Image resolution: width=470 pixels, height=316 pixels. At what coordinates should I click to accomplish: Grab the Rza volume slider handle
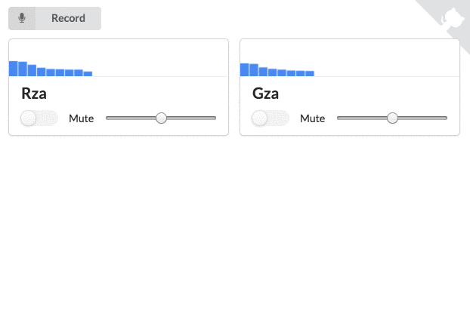pos(161,118)
